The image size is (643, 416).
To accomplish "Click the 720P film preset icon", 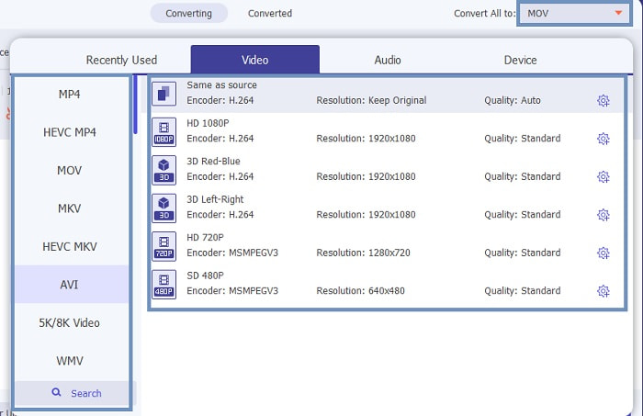I will pyautogui.click(x=164, y=246).
